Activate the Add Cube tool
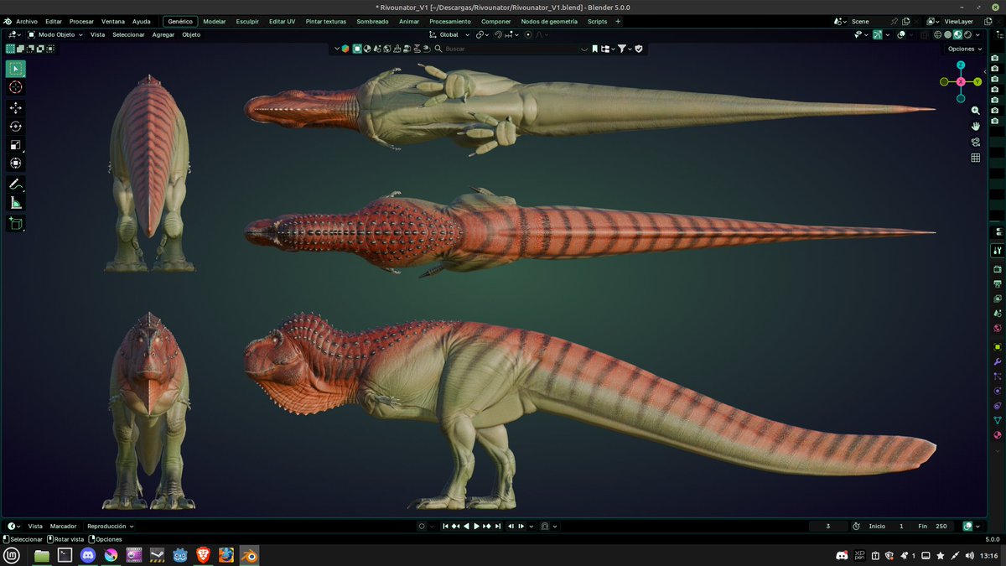 15,223
